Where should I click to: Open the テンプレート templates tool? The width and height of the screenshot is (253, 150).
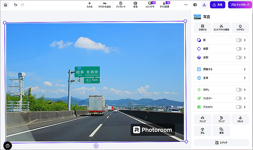120,4
